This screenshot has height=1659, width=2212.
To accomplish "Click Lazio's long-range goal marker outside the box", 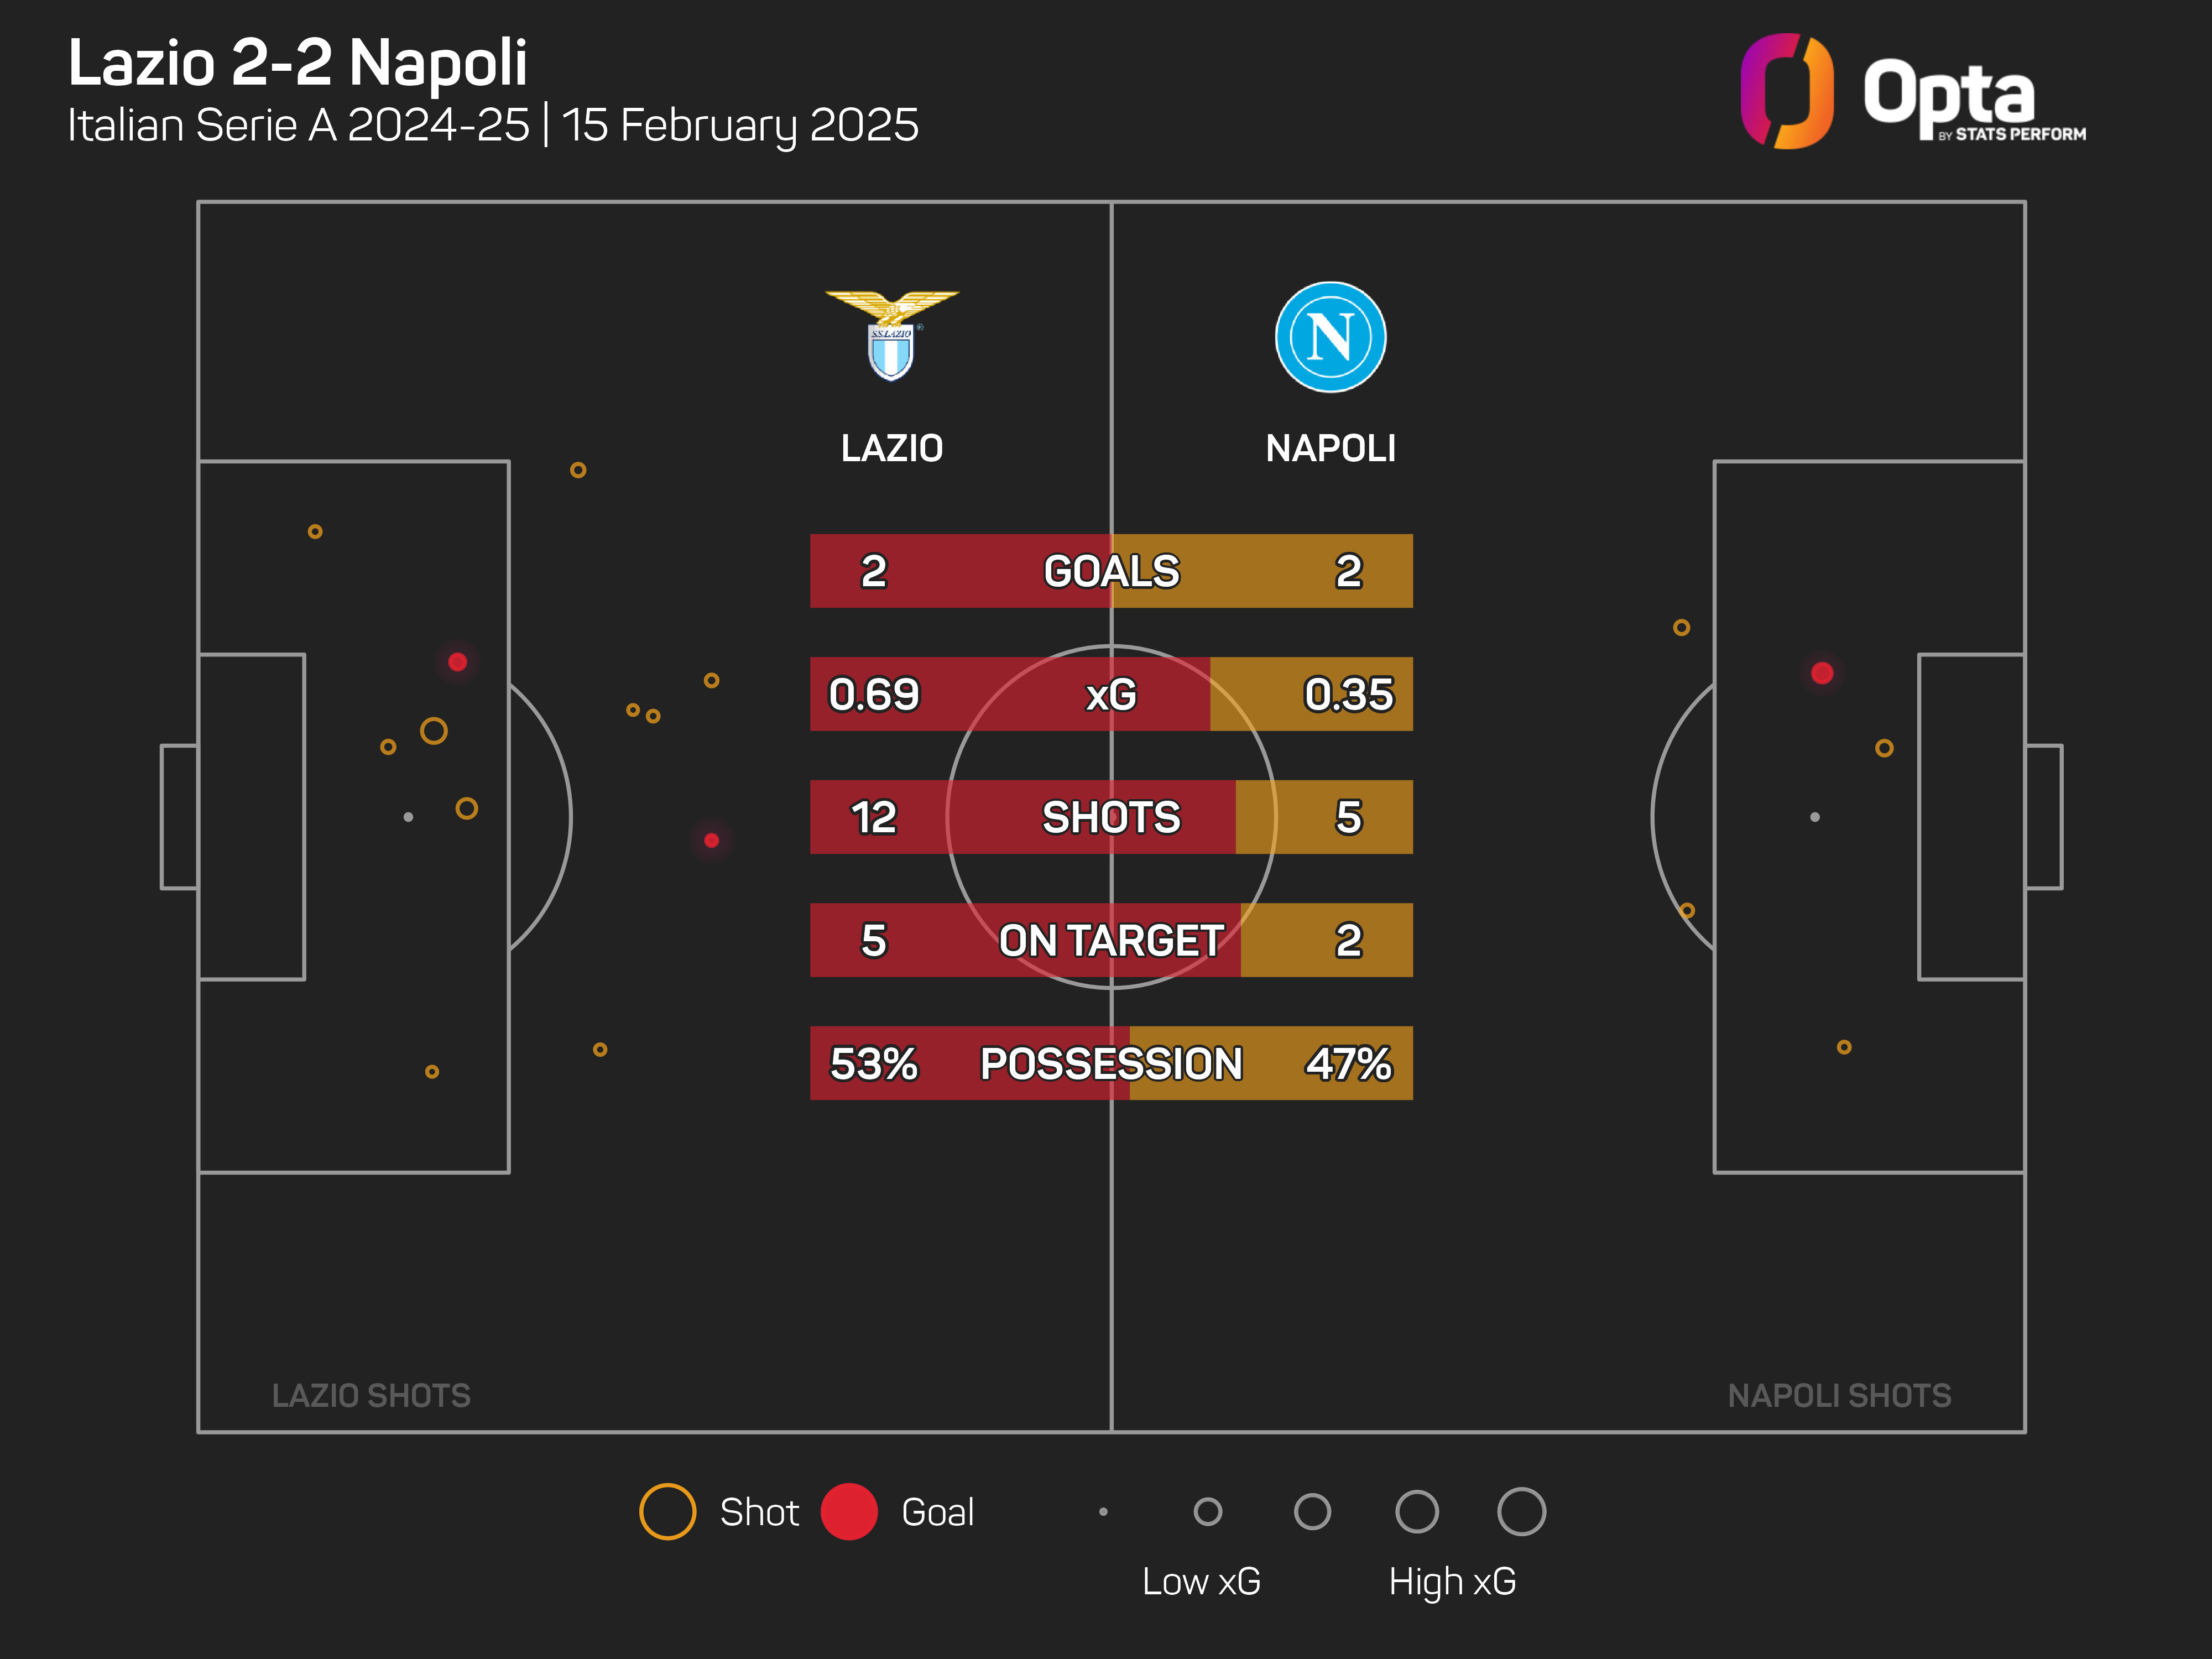I will [711, 840].
